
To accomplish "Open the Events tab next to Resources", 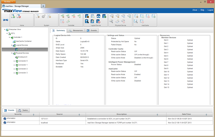I will point(92,31).
